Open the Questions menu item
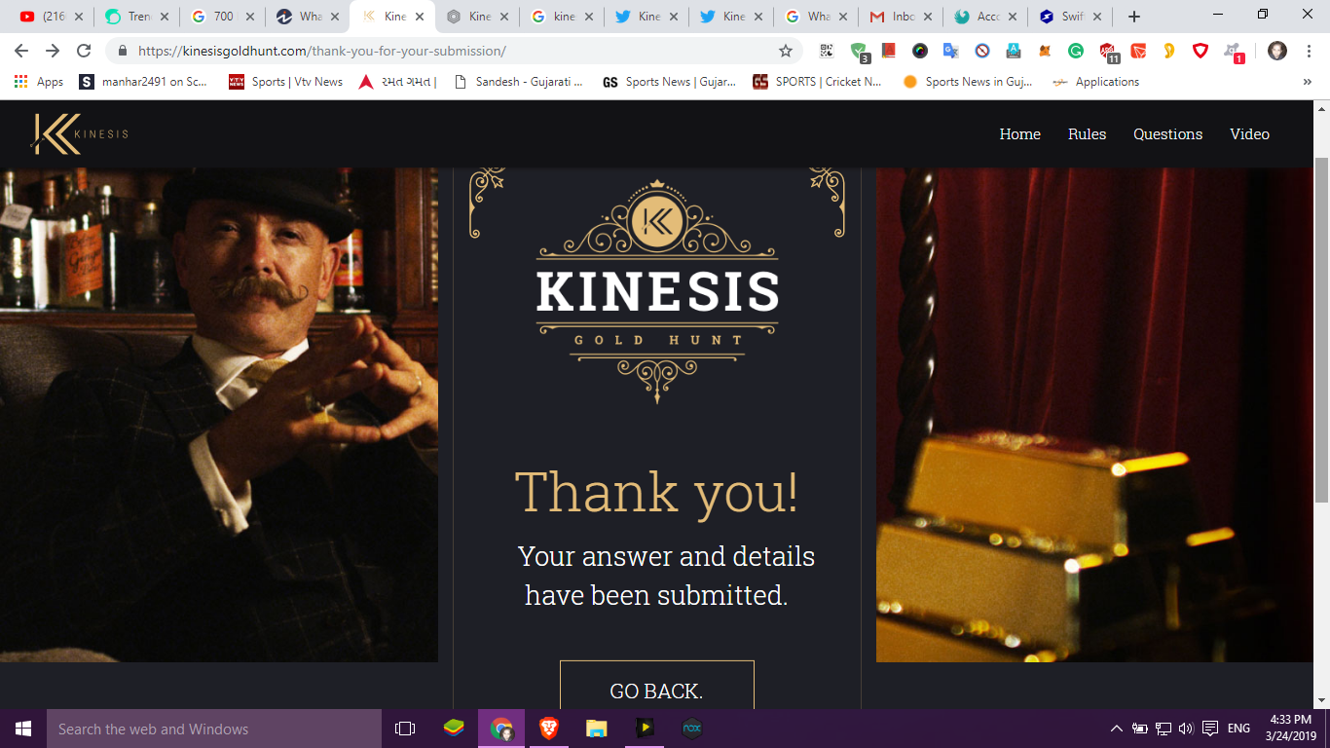The width and height of the screenshot is (1330, 748). click(1167, 134)
